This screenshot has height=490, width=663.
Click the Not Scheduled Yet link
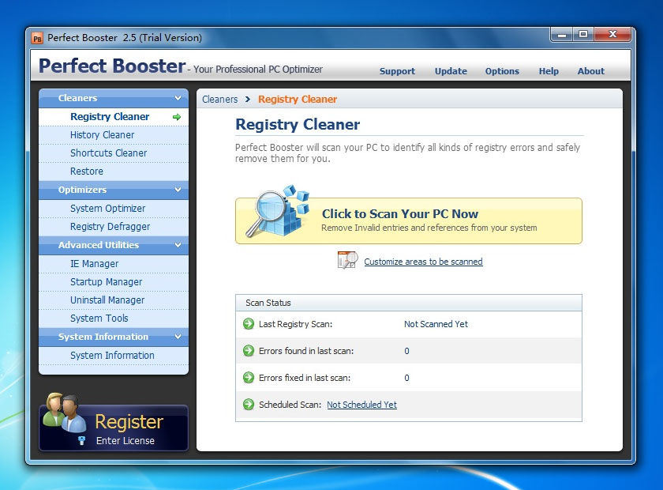[361, 405]
